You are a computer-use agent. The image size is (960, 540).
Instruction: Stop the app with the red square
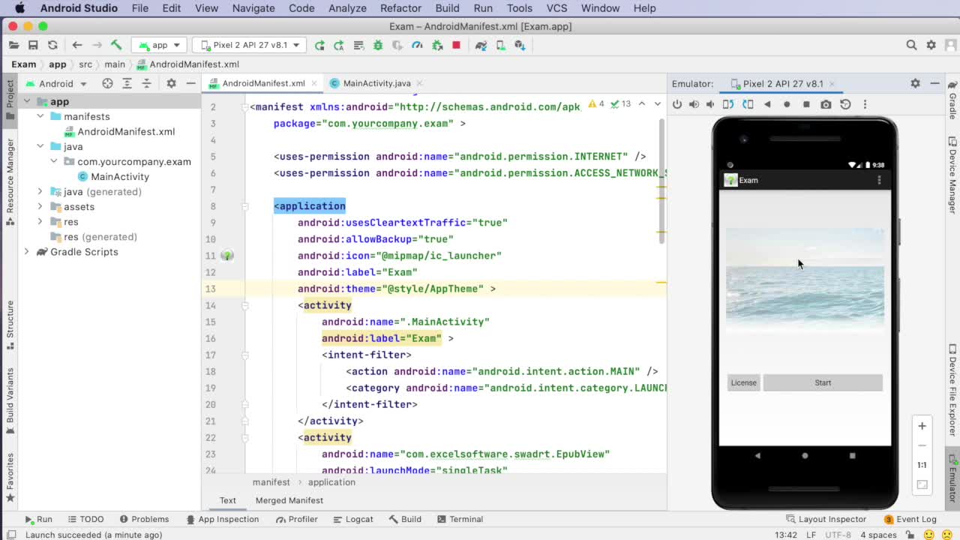(x=456, y=45)
